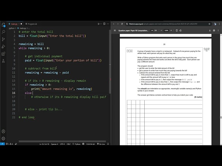
Task: Click the debug launch status bar icon
Action: (x=16, y=144)
